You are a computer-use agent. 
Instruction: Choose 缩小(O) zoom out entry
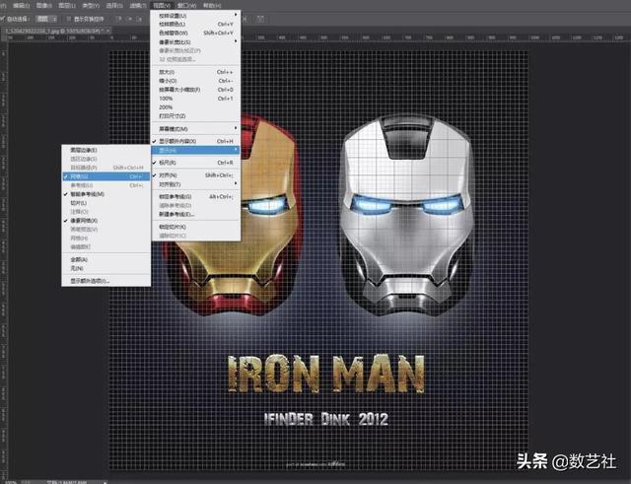pos(195,81)
